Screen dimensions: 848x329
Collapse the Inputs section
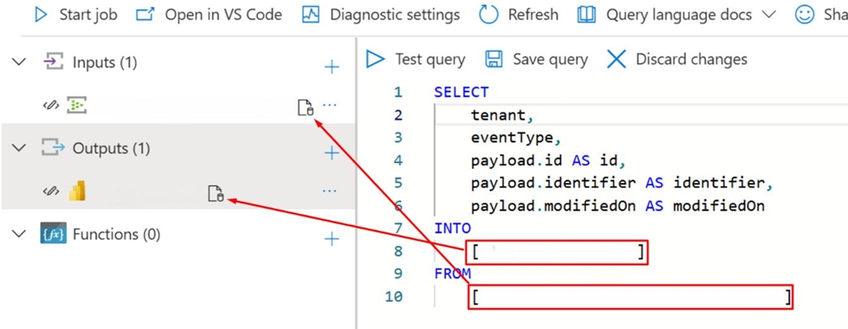19,62
